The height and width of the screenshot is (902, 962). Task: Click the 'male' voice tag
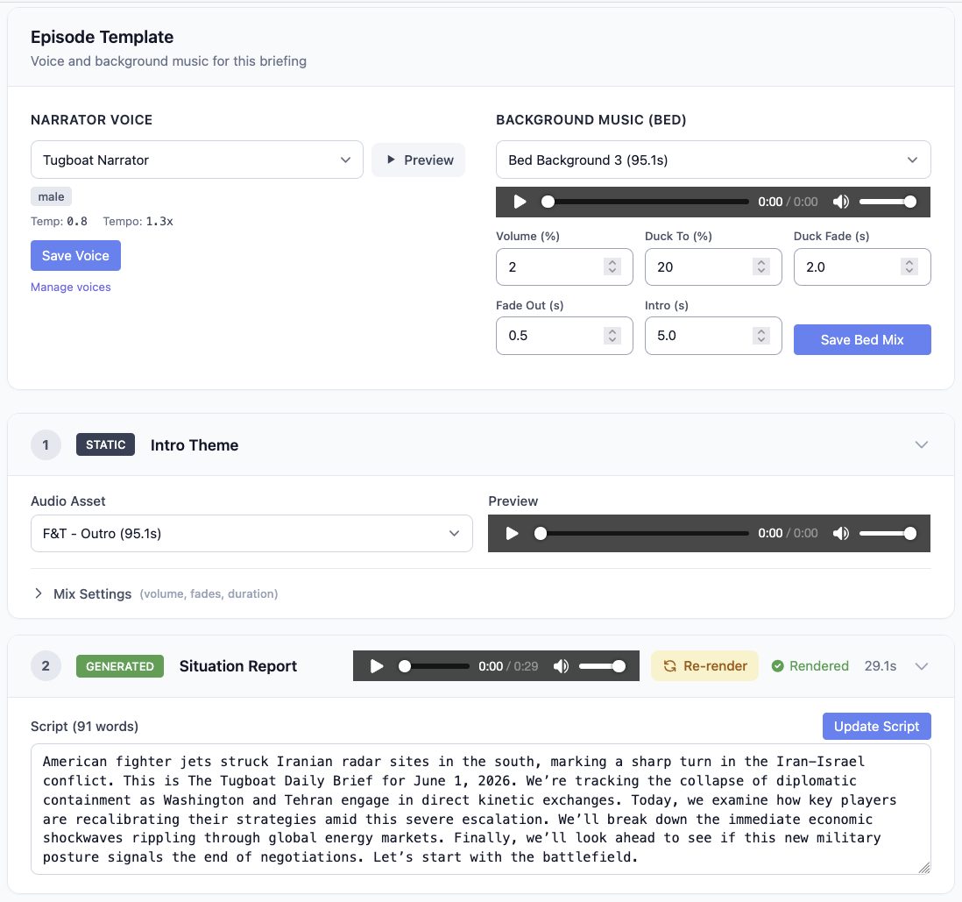(51, 197)
